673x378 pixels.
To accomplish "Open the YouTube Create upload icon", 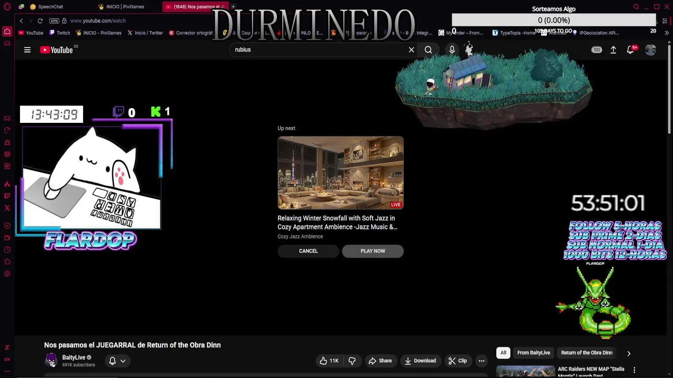I will (x=613, y=50).
